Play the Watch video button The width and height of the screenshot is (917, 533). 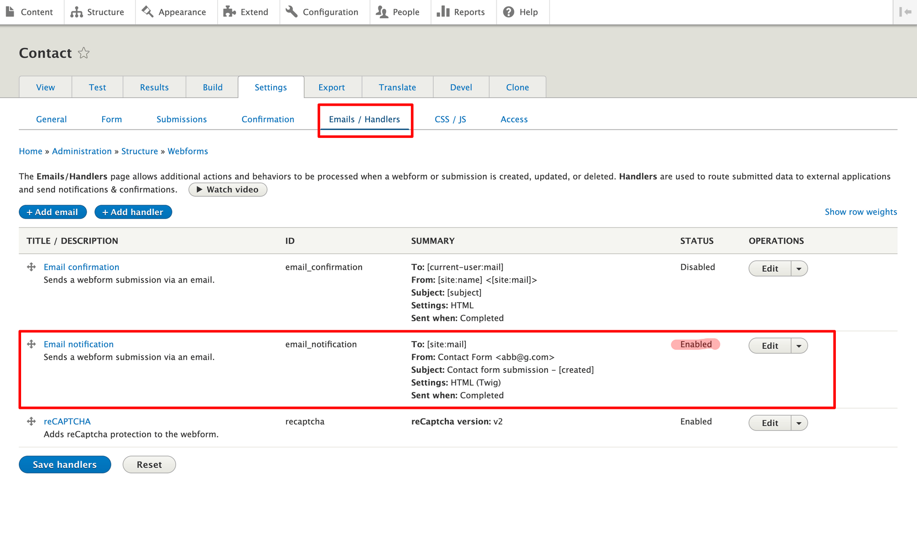227,190
